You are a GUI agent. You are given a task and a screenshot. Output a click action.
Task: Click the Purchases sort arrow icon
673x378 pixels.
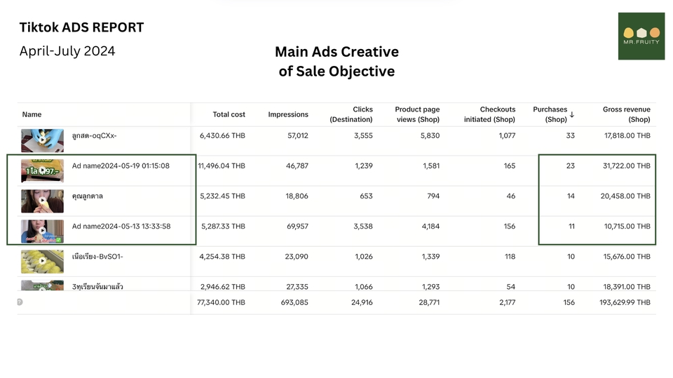pos(572,114)
